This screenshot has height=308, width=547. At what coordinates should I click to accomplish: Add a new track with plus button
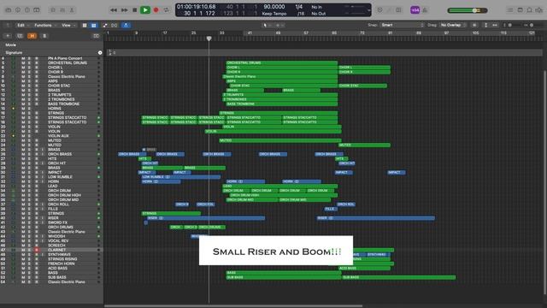(8, 36)
